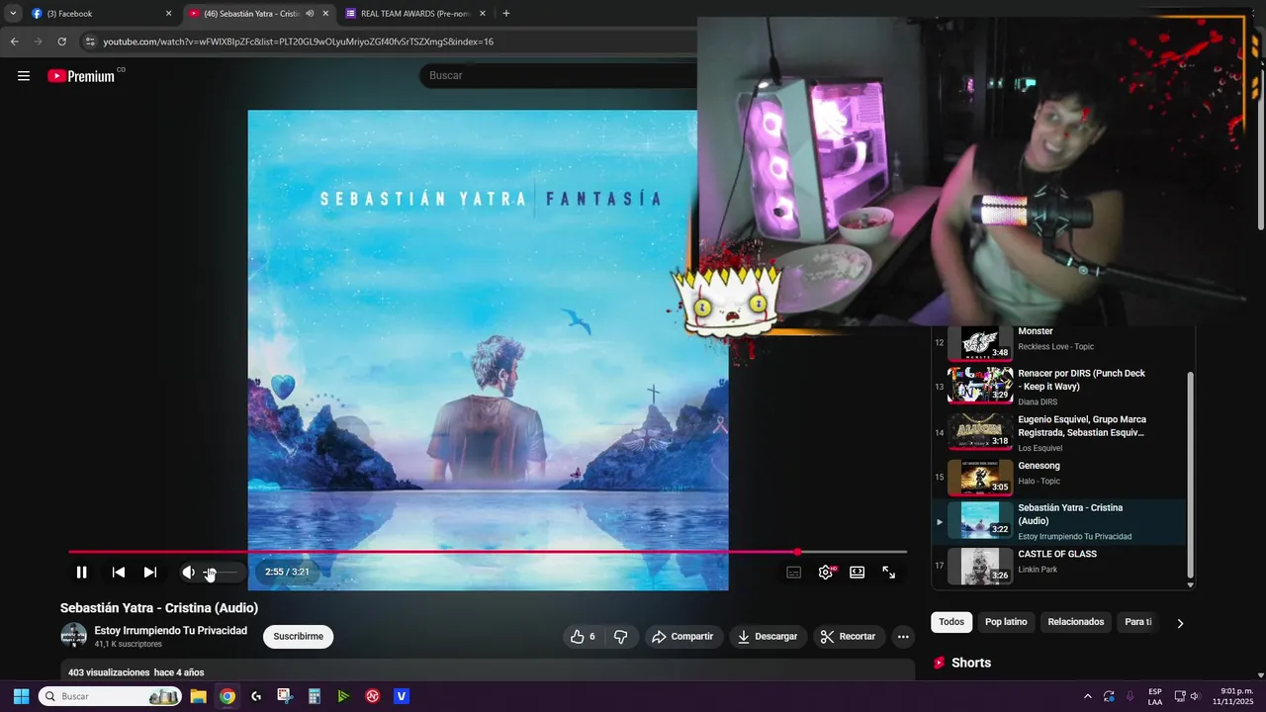The width and height of the screenshot is (1266, 712).
Task: Like the video with thumbs up
Action: pos(583,637)
